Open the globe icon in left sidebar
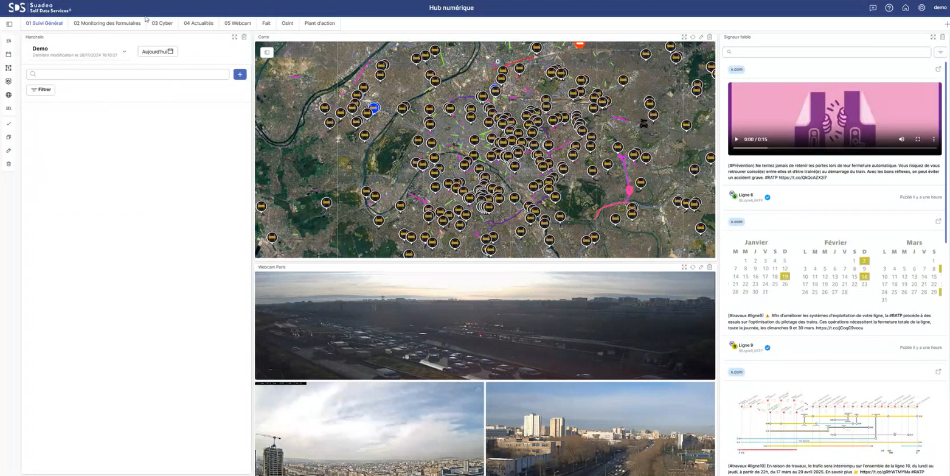 9,95
